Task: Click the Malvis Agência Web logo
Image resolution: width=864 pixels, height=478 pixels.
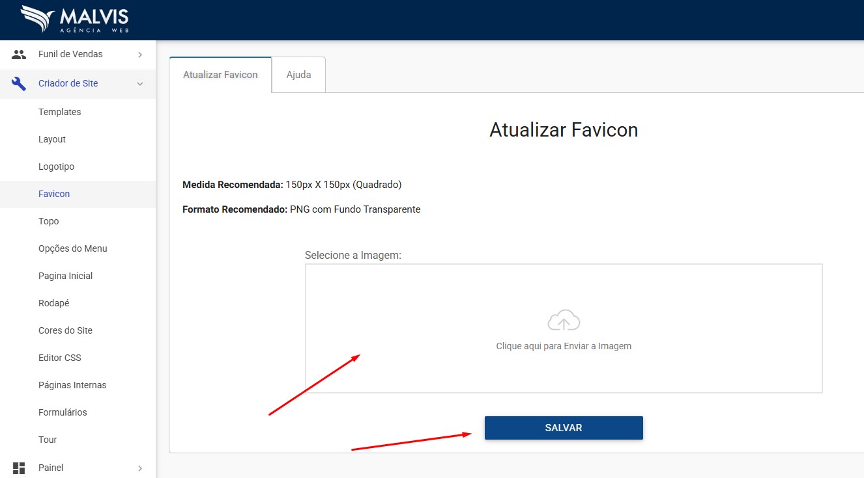Action: [x=74, y=20]
